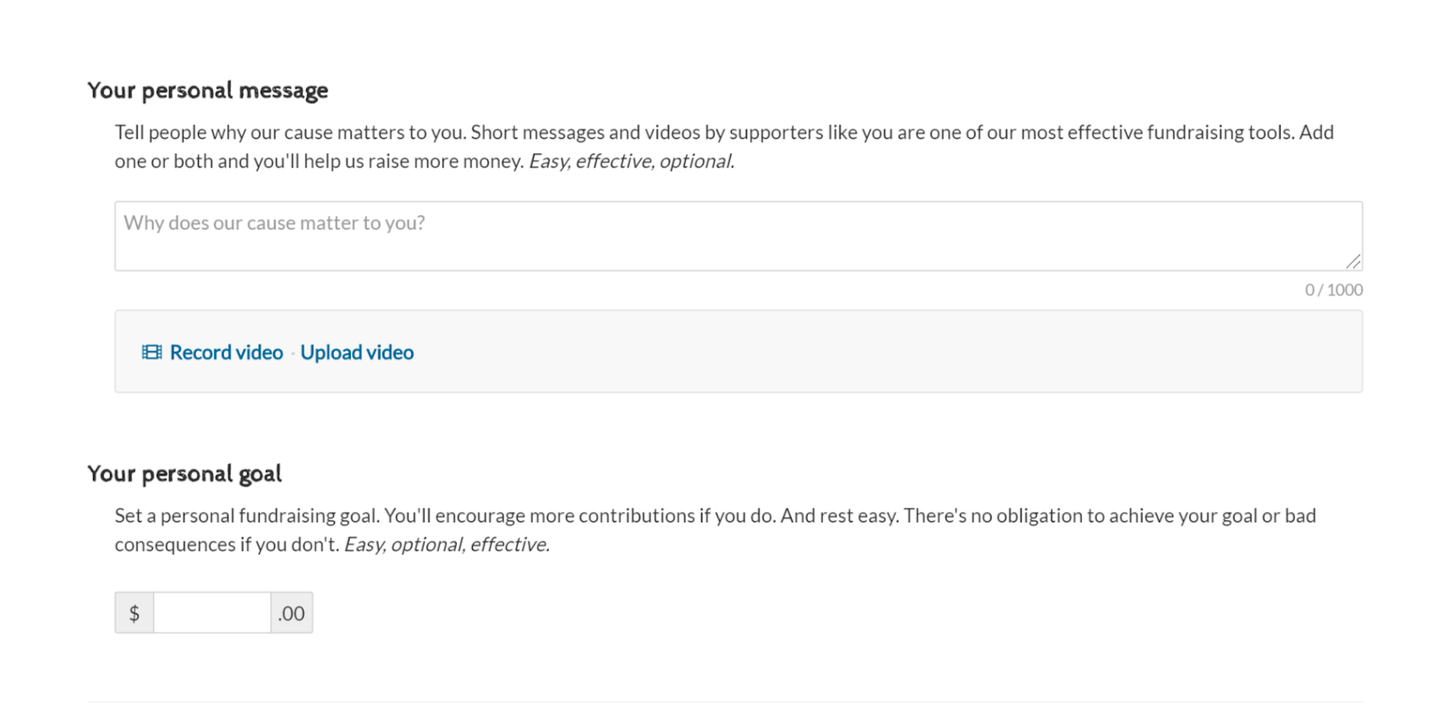This screenshot has width=1433, height=721.
Task: Click the 'Set a personal fundraising goal' paragraph
Action: coord(715,516)
